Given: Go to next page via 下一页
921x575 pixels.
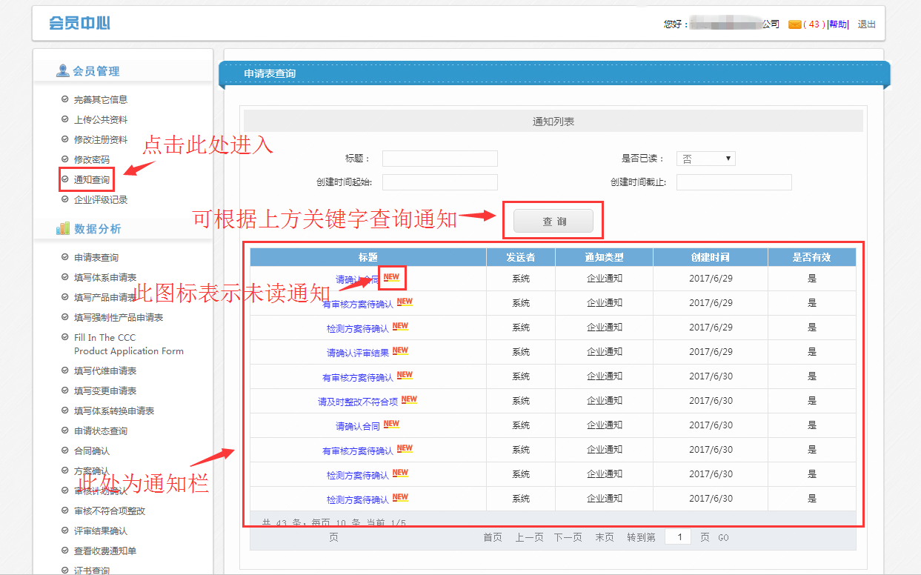Looking at the screenshot, I should coord(568,537).
